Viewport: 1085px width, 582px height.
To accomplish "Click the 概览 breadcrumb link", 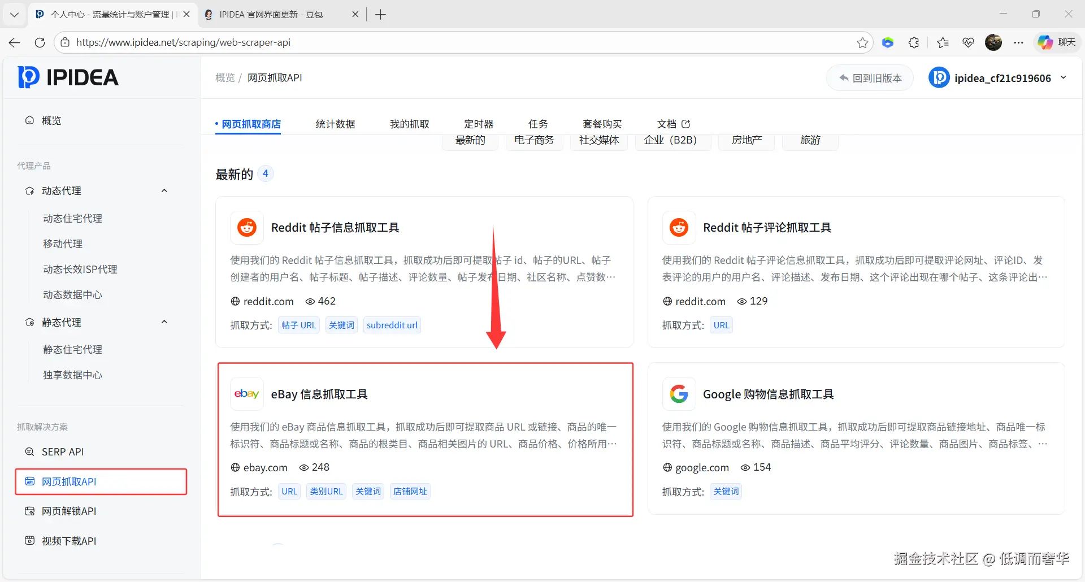I will [x=225, y=78].
